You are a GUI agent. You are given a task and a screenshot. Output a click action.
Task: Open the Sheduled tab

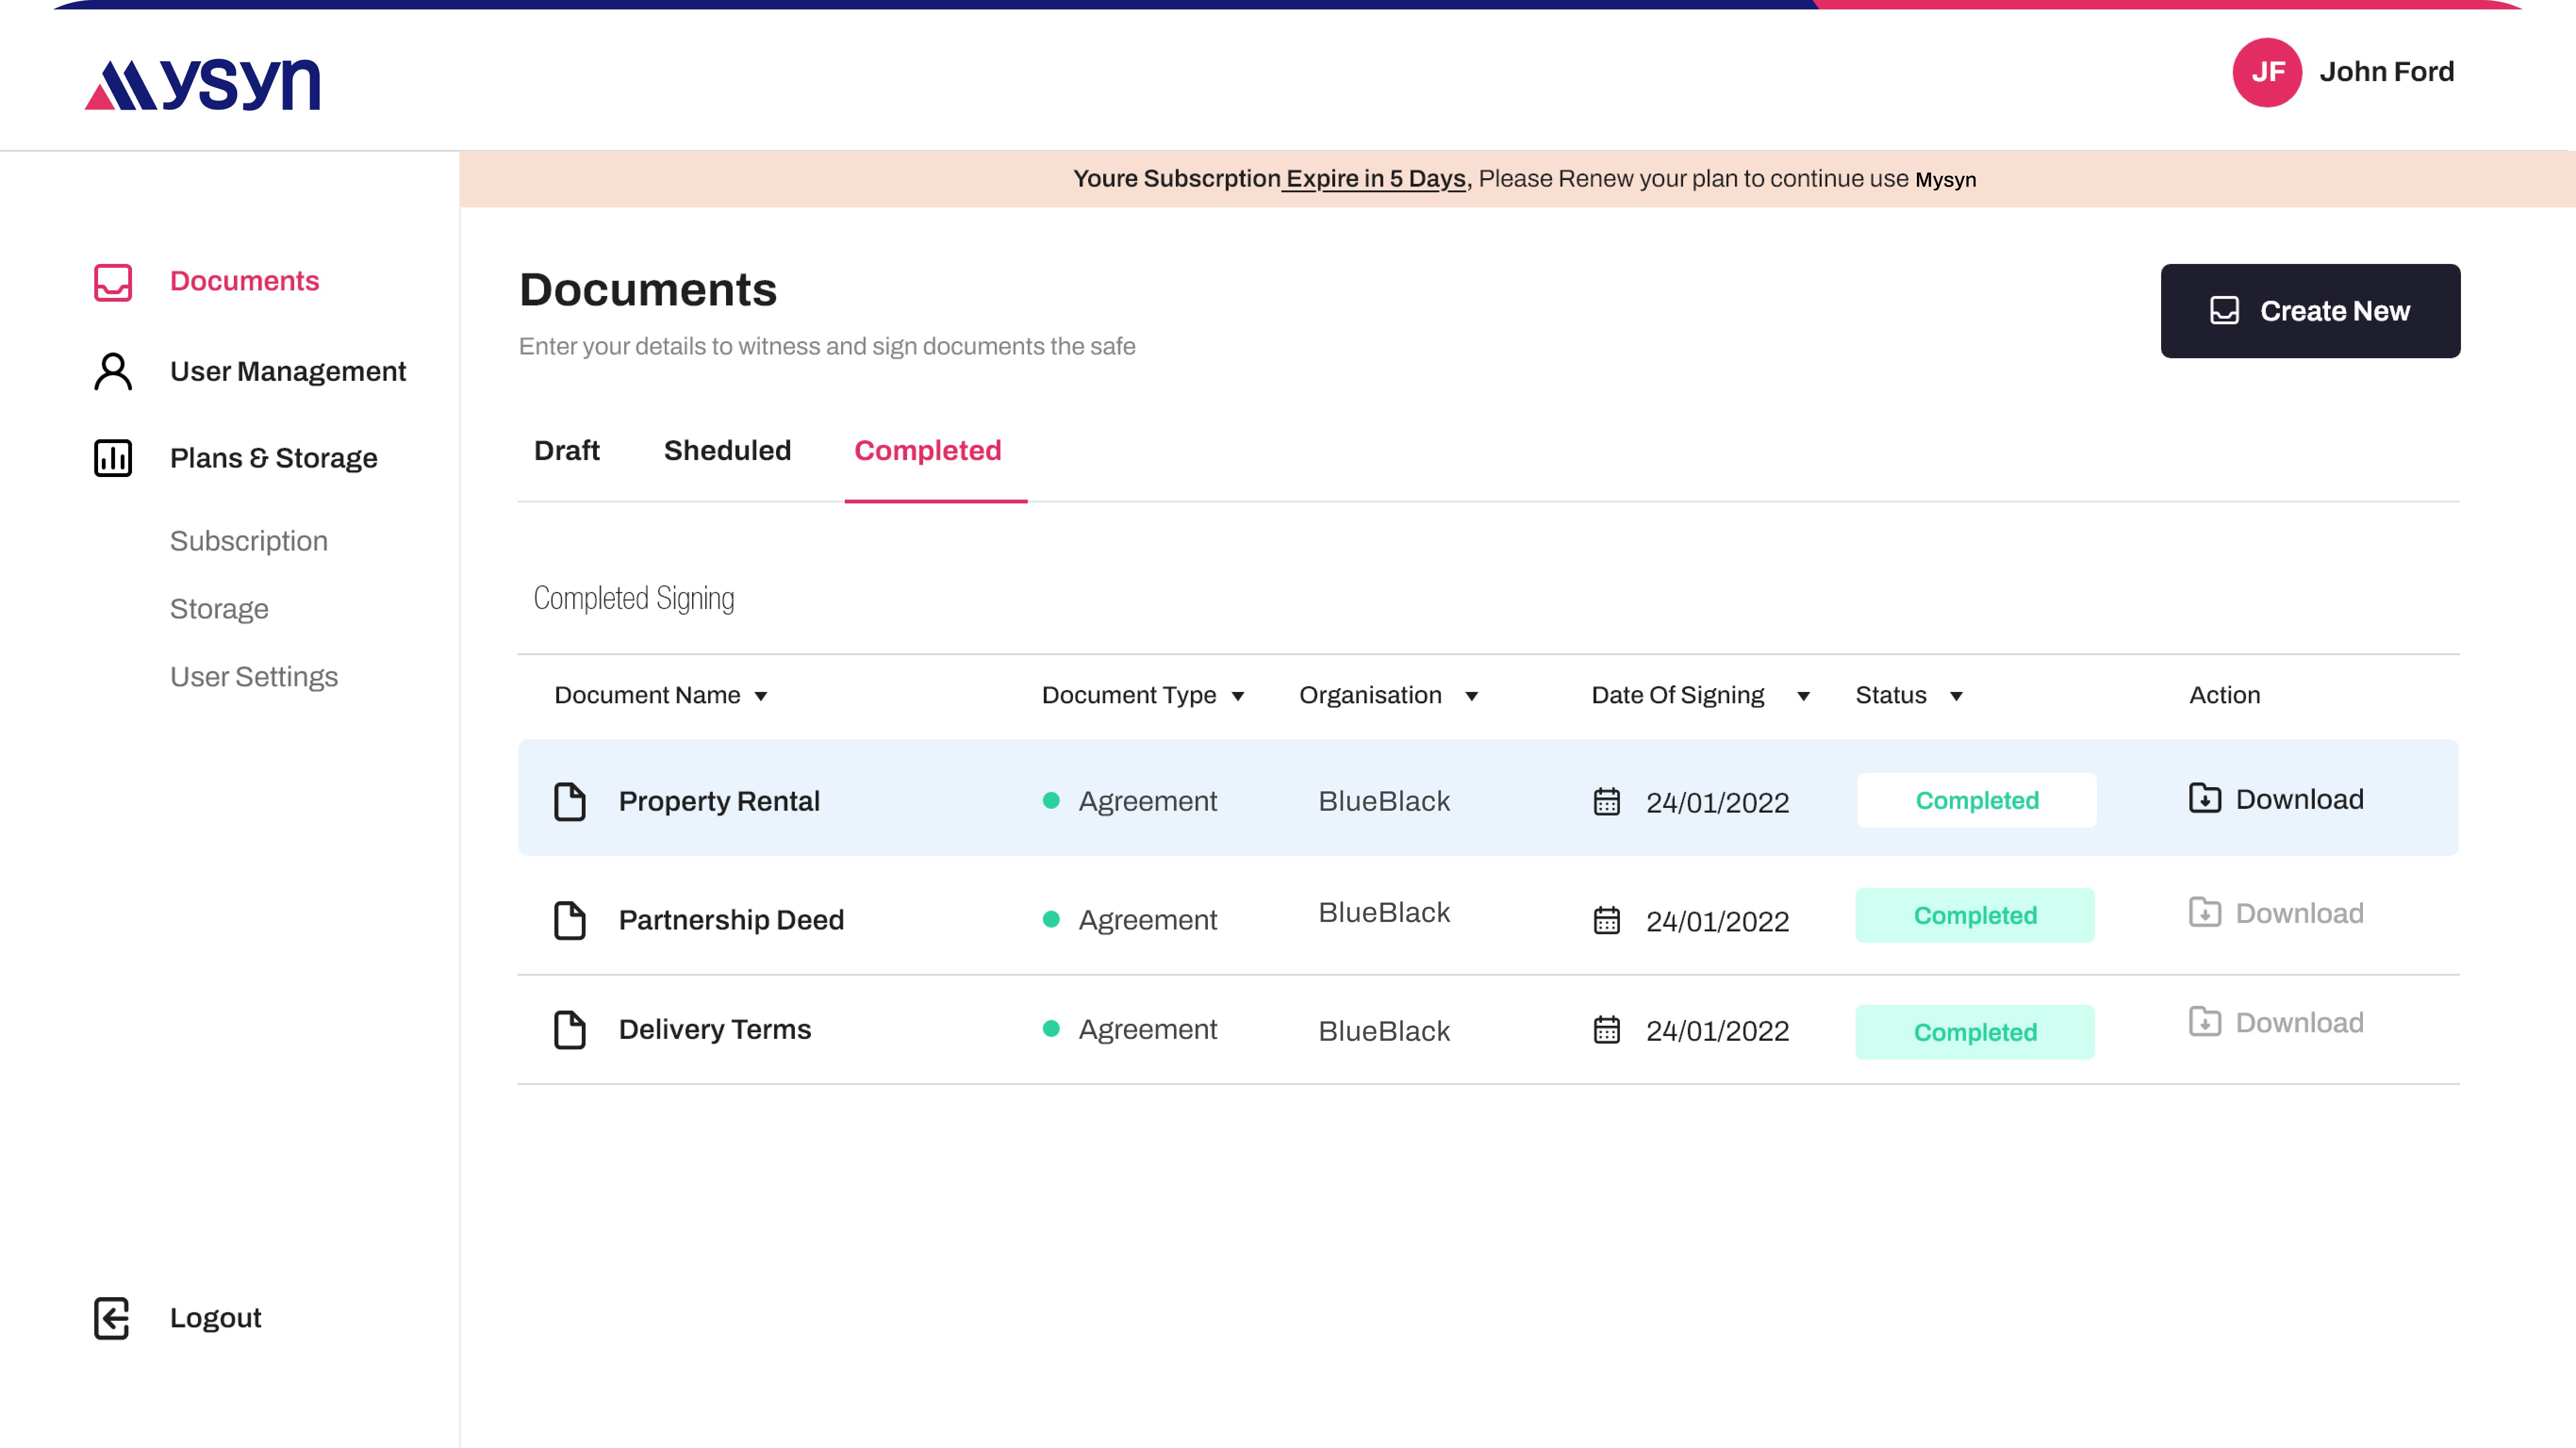point(727,451)
